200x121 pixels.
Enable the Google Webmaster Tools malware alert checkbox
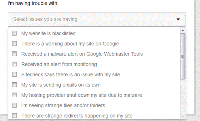tap(14, 54)
